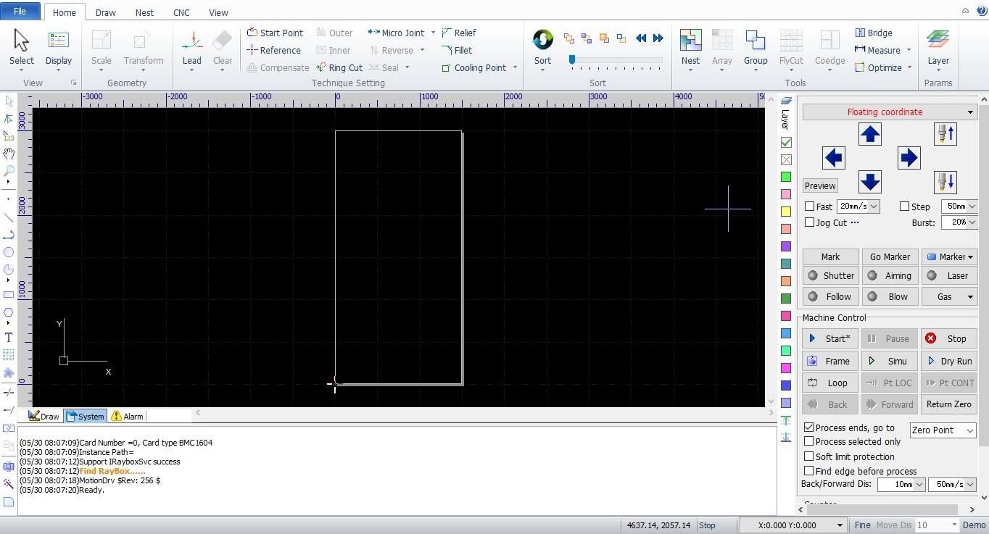The height and width of the screenshot is (534, 989).
Task: Adjust the Sort slider handle
Action: tap(572, 59)
